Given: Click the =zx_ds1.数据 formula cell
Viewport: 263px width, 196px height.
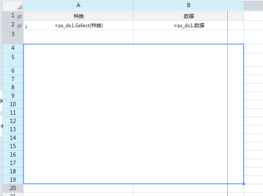Looking at the screenshot, I should coord(189,26).
